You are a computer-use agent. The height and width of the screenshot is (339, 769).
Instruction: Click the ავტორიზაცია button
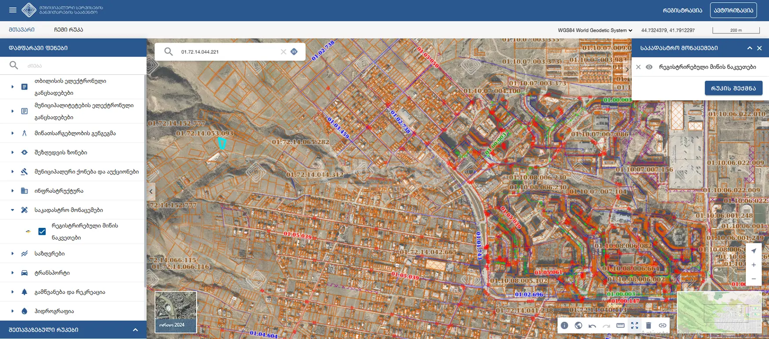tap(733, 10)
